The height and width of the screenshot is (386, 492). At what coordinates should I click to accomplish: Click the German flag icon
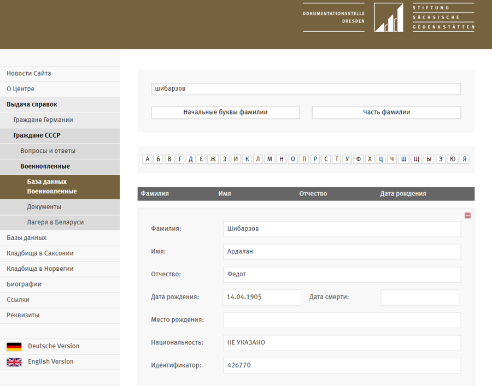click(x=14, y=347)
